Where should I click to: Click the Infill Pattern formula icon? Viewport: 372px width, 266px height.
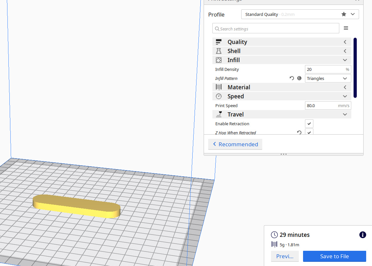(x=299, y=78)
